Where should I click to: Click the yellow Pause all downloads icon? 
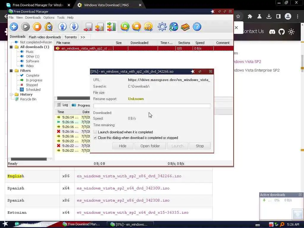[148, 26]
